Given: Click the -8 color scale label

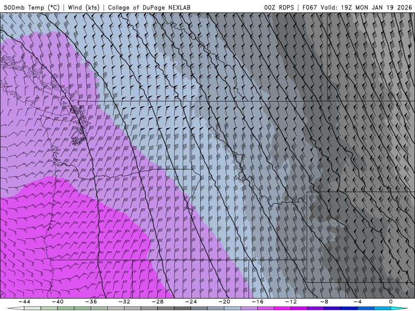Looking at the screenshot, I should (324, 302).
